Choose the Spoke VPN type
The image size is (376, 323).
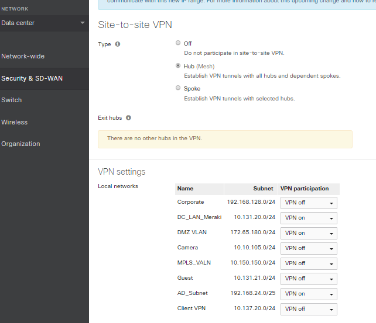[178, 88]
